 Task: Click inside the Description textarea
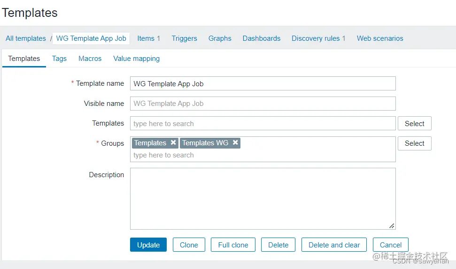pyautogui.click(x=263, y=199)
